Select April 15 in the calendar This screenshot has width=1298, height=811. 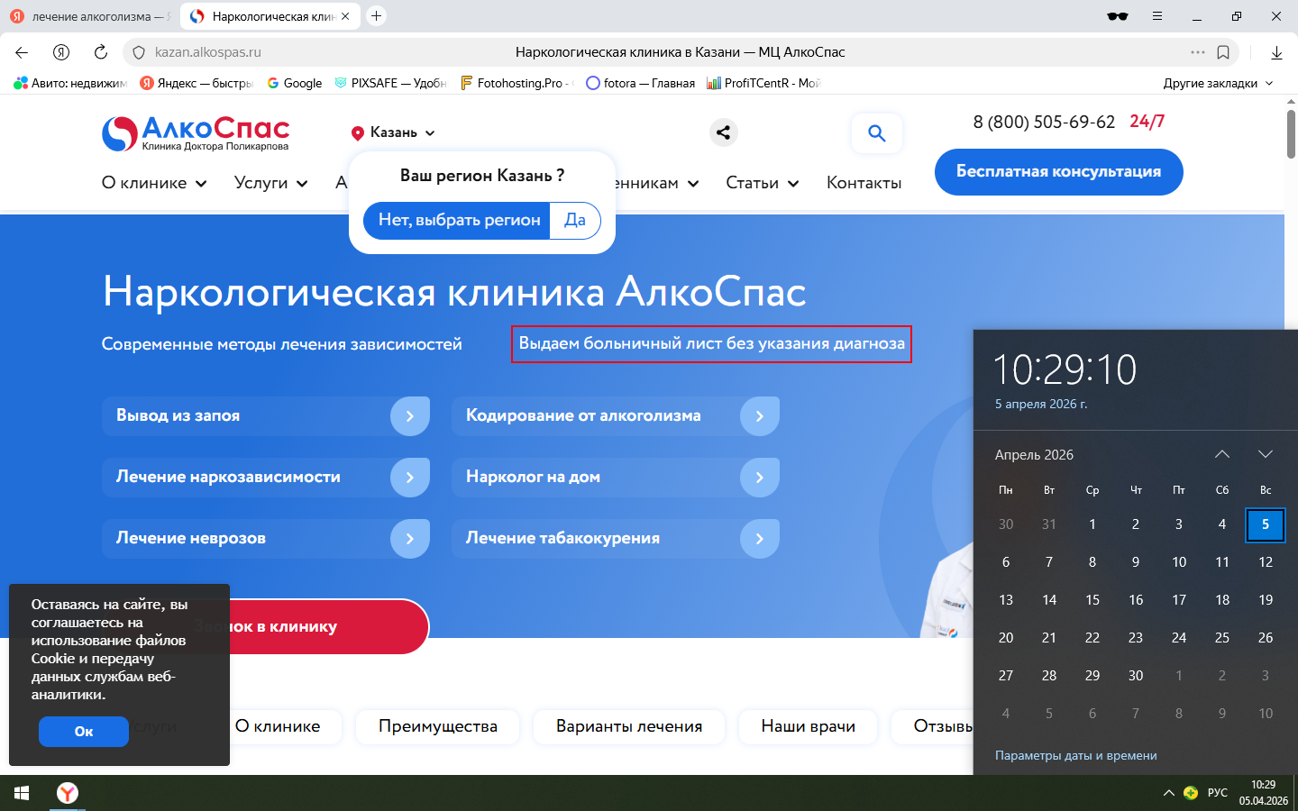point(1092,600)
